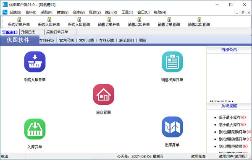The width and height of the screenshot is (252, 160).
Task: Open the 工具(T) menu
Action: [x=127, y=12]
